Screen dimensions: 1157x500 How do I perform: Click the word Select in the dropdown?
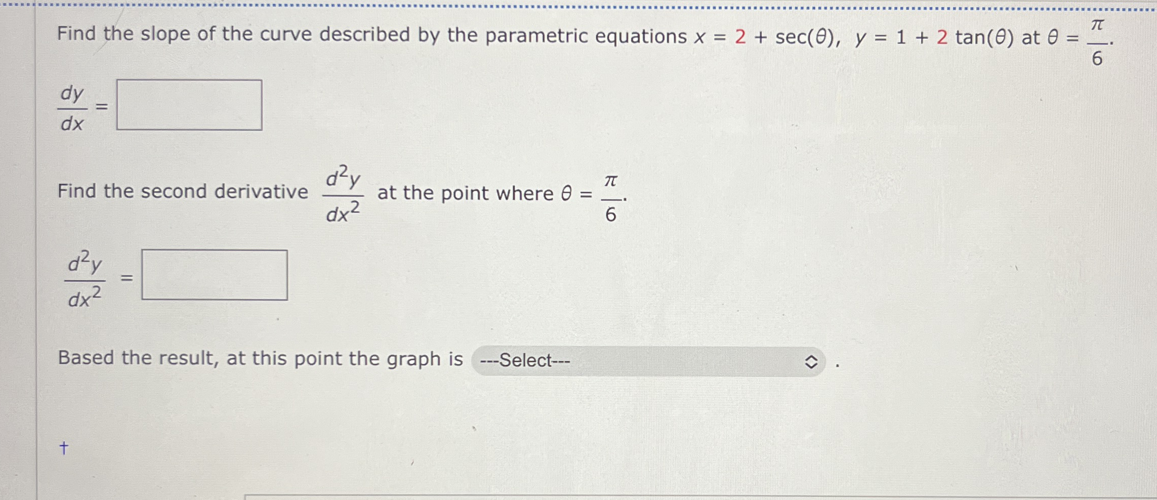pyautogui.click(x=527, y=360)
